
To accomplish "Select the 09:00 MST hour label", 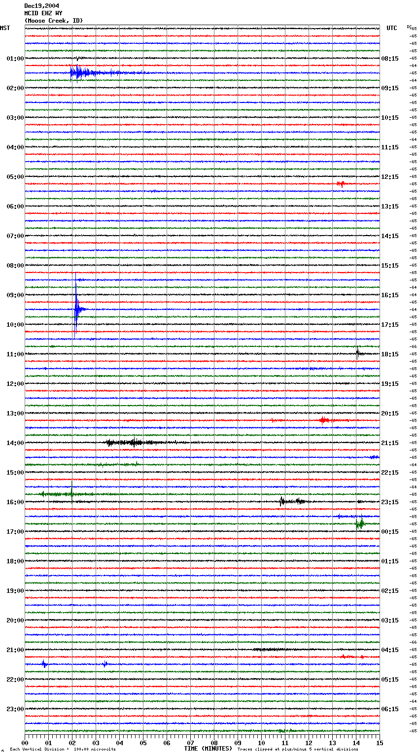I will click(15, 295).
